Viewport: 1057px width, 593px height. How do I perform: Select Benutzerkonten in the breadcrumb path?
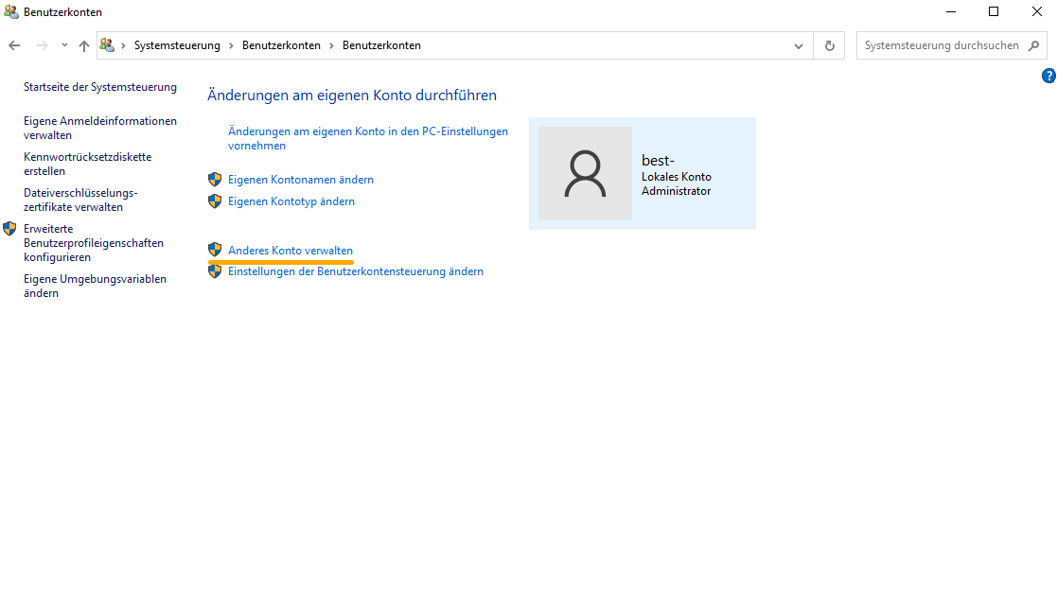click(x=281, y=44)
